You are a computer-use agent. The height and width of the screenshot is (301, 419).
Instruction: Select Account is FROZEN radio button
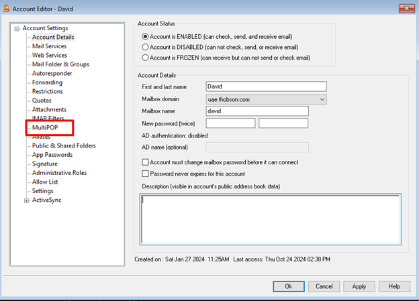(145, 58)
